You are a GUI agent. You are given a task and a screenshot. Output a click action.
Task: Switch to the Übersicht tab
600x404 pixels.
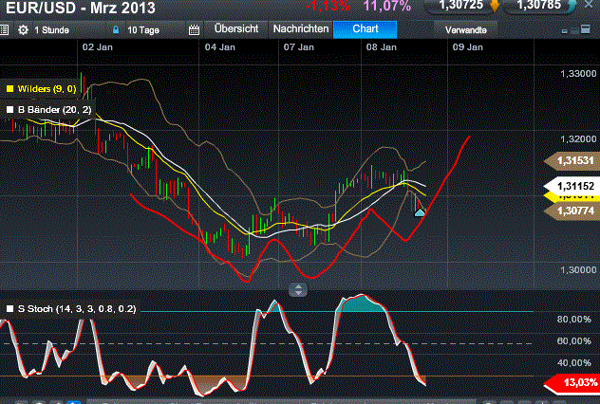pos(236,29)
